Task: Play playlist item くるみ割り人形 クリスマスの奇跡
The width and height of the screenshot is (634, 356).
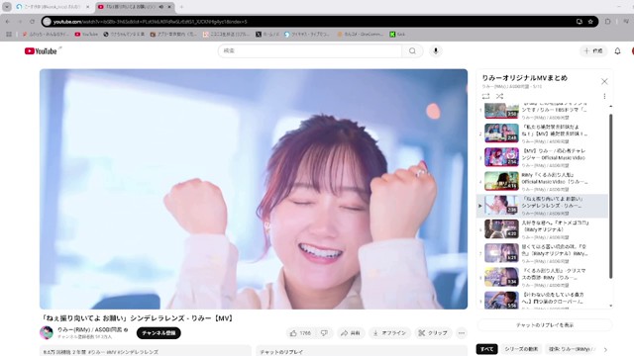Action: pos(542,277)
